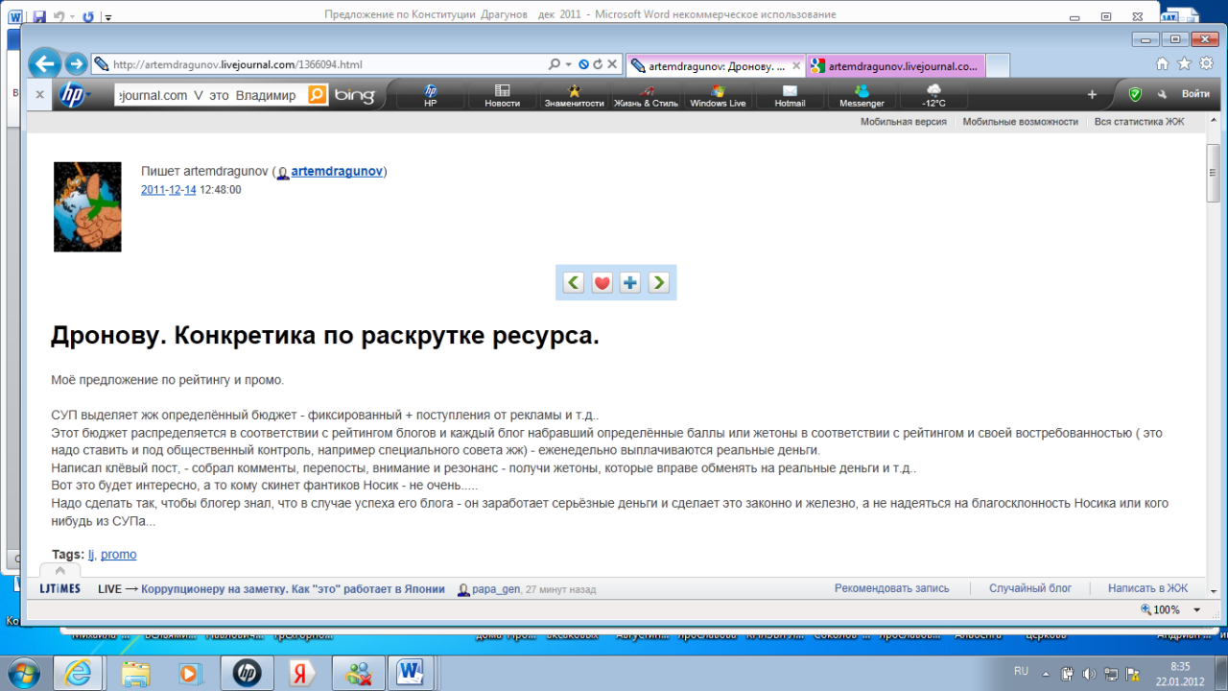Open Favorites with the star icon
Image resolution: width=1228 pixels, height=691 pixels.
pyautogui.click(x=1184, y=64)
